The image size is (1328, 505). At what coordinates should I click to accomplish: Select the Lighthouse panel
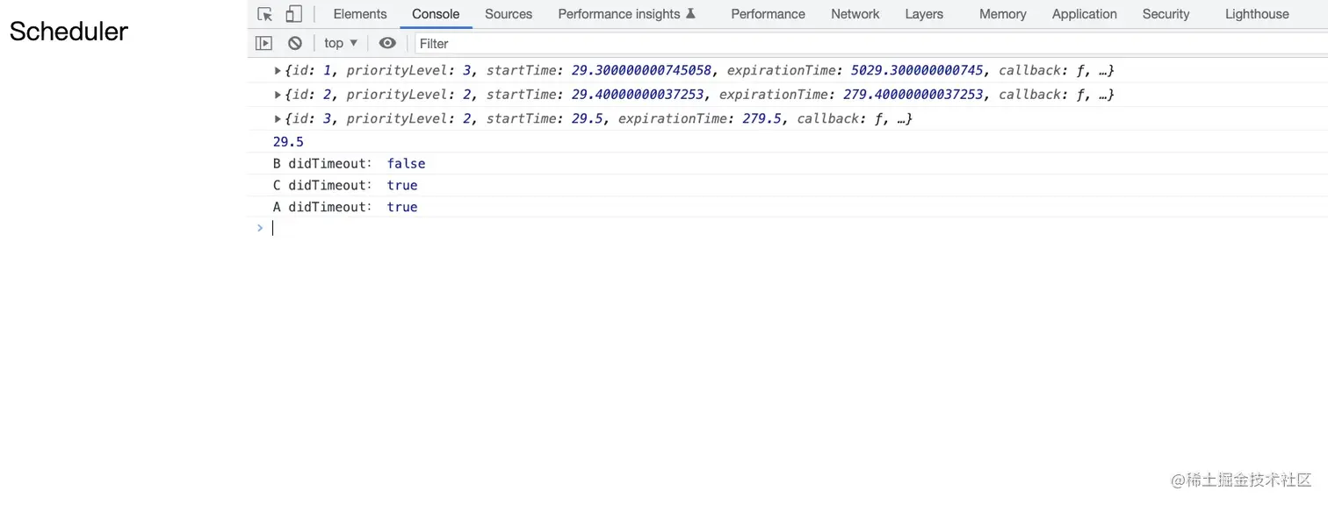(1256, 13)
